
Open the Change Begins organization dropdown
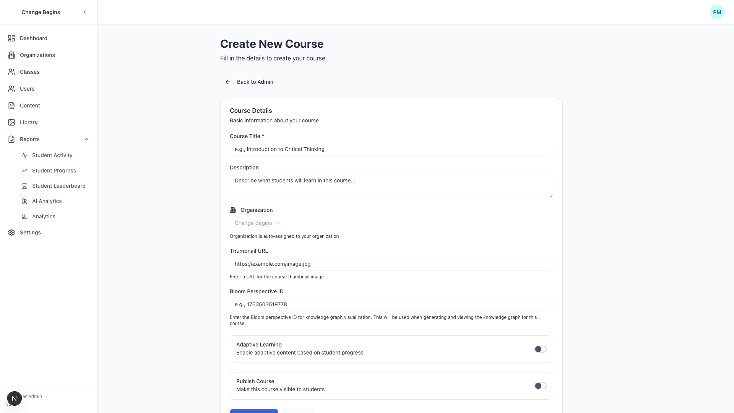[x=257, y=223]
